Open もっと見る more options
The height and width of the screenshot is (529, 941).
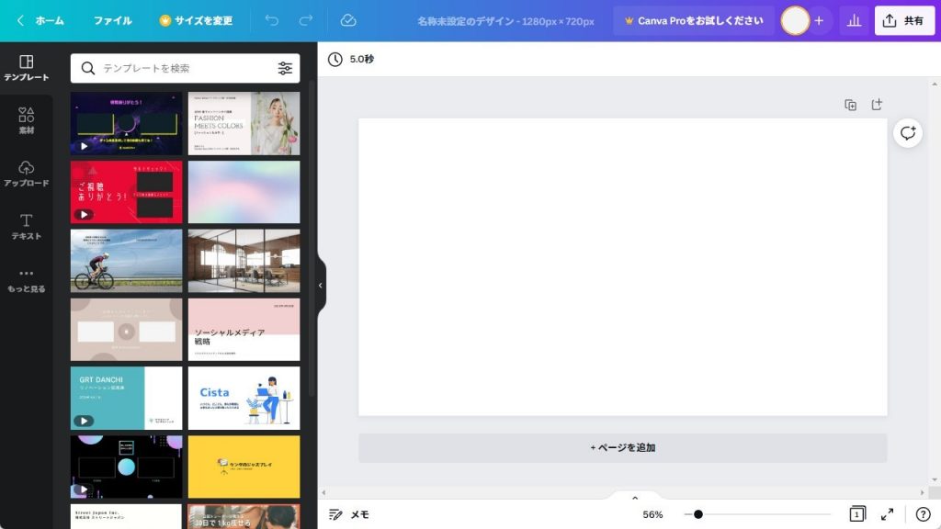point(27,280)
